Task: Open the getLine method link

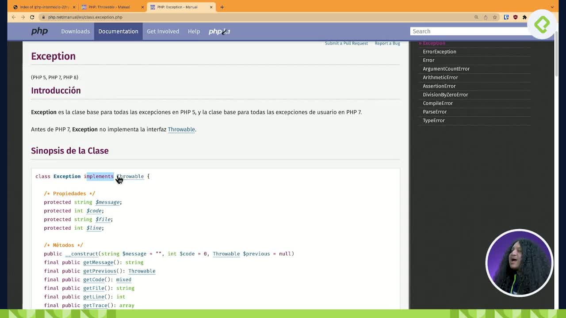Action: pyautogui.click(x=94, y=297)
